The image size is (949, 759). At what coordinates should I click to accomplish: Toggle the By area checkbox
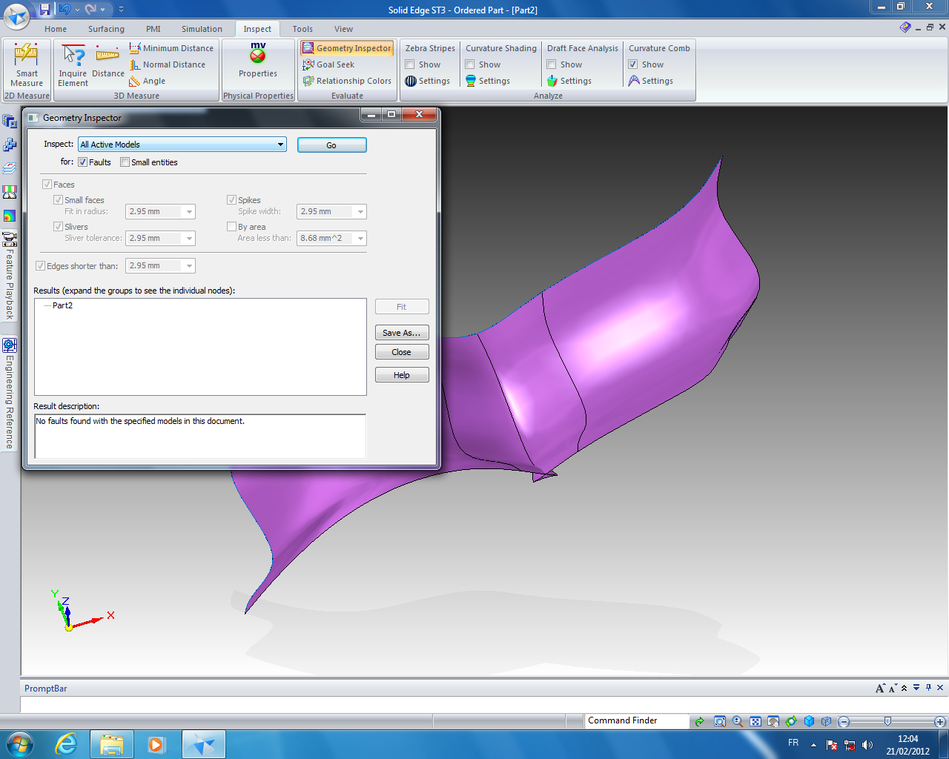pyautogui.click(x=231, y=227)
